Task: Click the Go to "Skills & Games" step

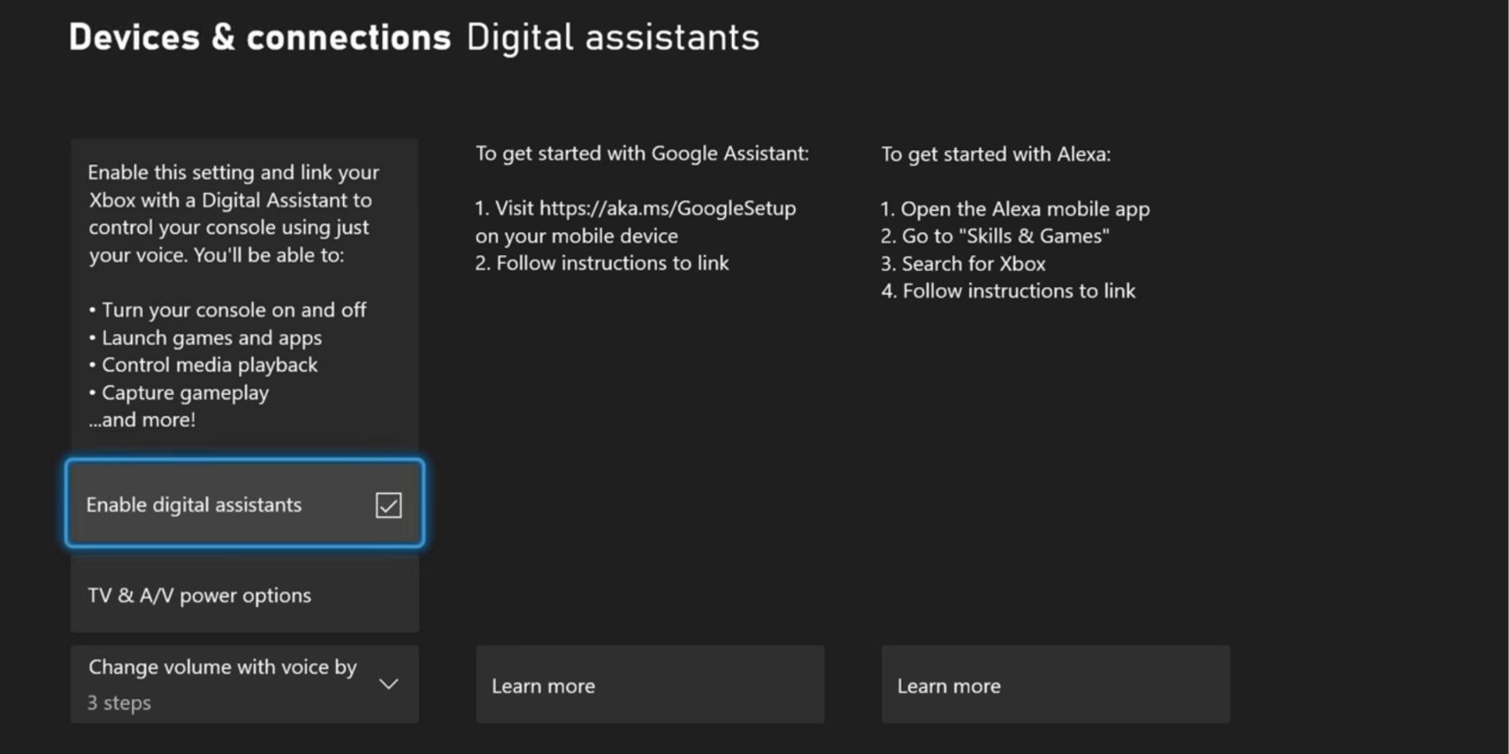Action: pos(1004,236)
